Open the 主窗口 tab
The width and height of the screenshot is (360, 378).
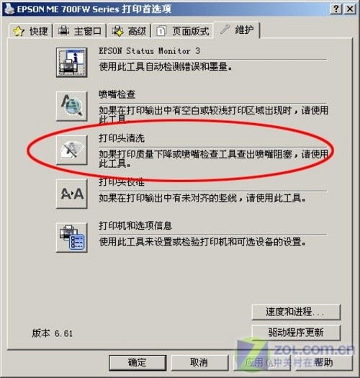point(80,31)
